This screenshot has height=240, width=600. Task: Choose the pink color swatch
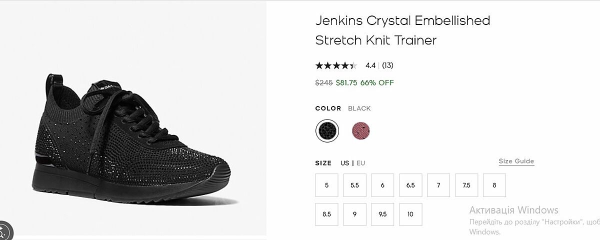[x=361, y=131]
